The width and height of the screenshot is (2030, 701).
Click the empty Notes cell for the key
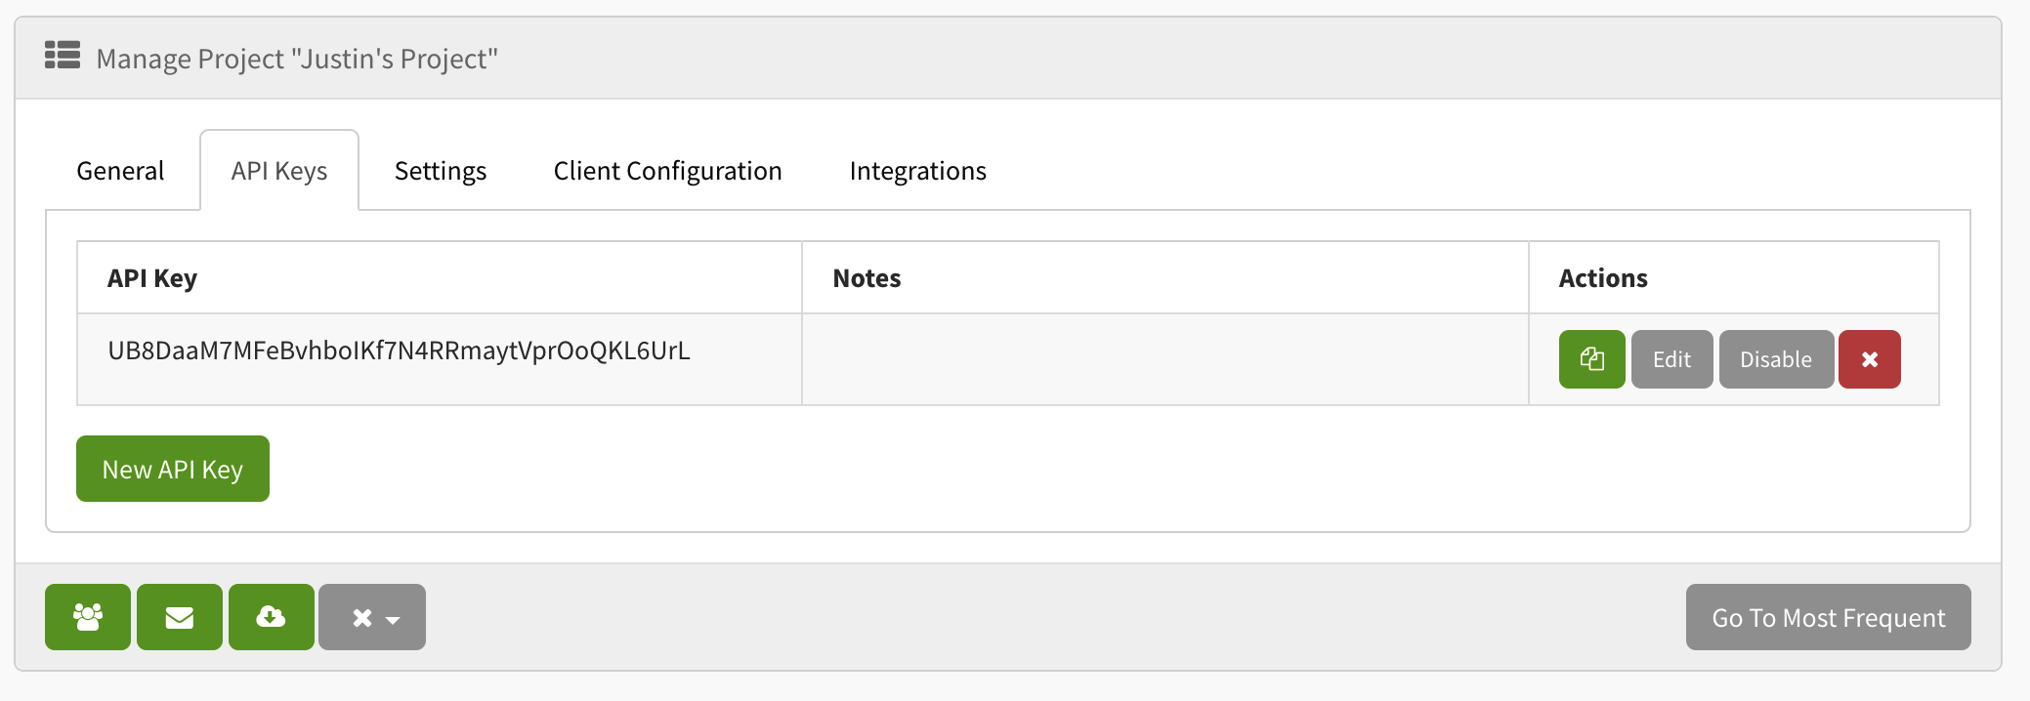coord(1163,359)
